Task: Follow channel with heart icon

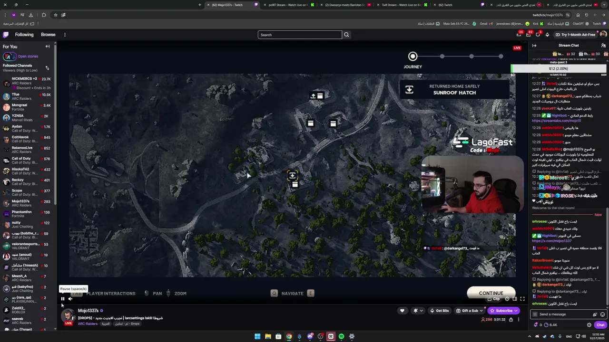Action: [402, 311]
